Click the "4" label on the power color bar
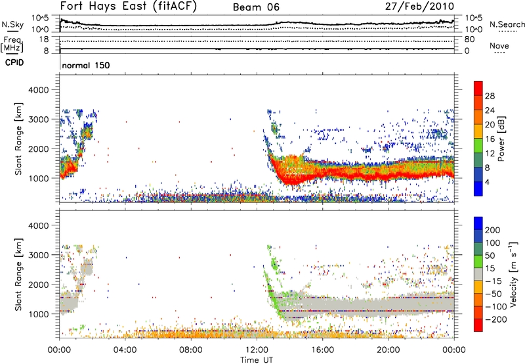This screenshot has height=364, width=525. pyautogui.click(x=487, y=183)
